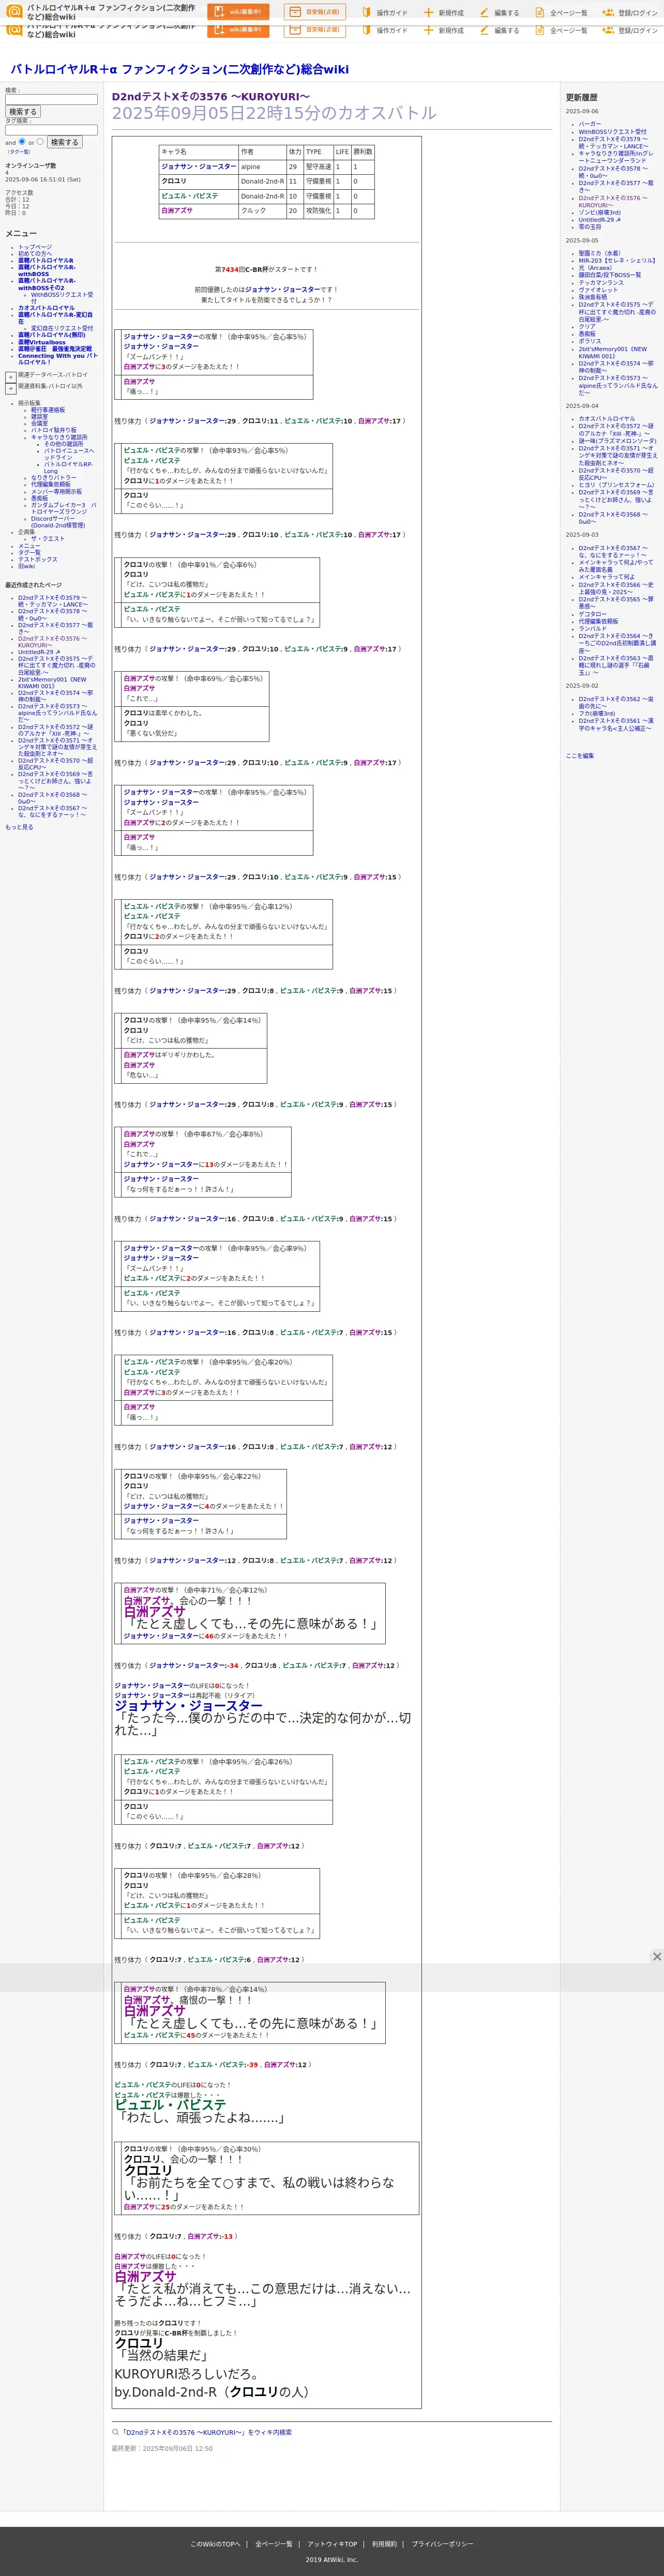Viewport: 664px width, 2576px height.
Task: Open バーガー in the 更新履歴 list
Action: click(x=590, y=124)
